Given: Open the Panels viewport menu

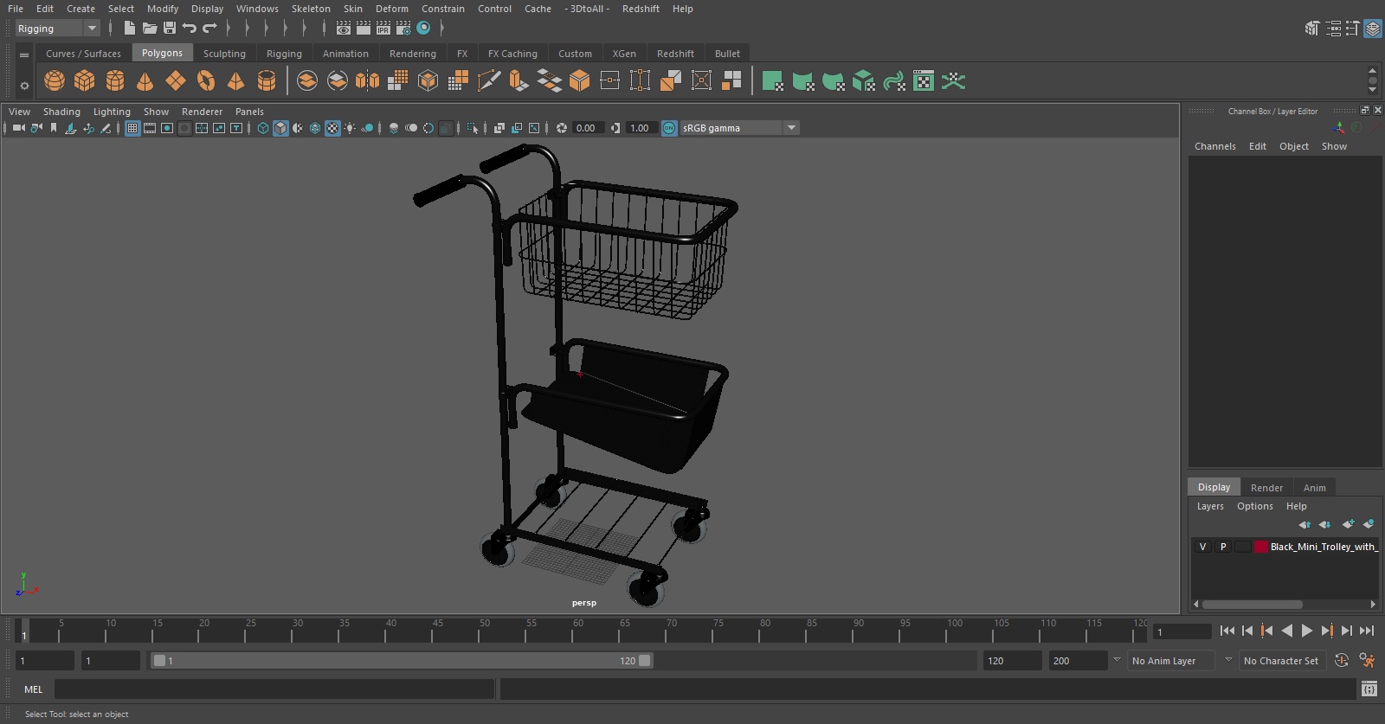Looking at the screenshot, I should [249, 112].
